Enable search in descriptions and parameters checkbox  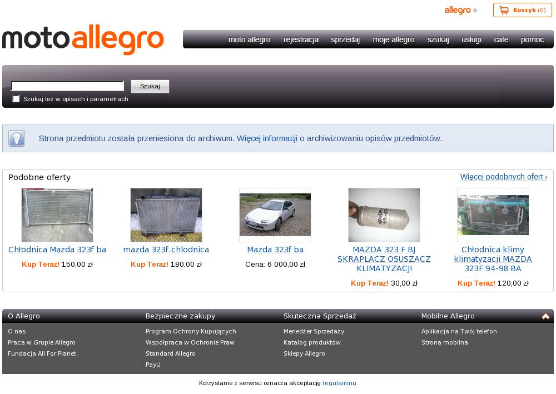pos(16,99)
